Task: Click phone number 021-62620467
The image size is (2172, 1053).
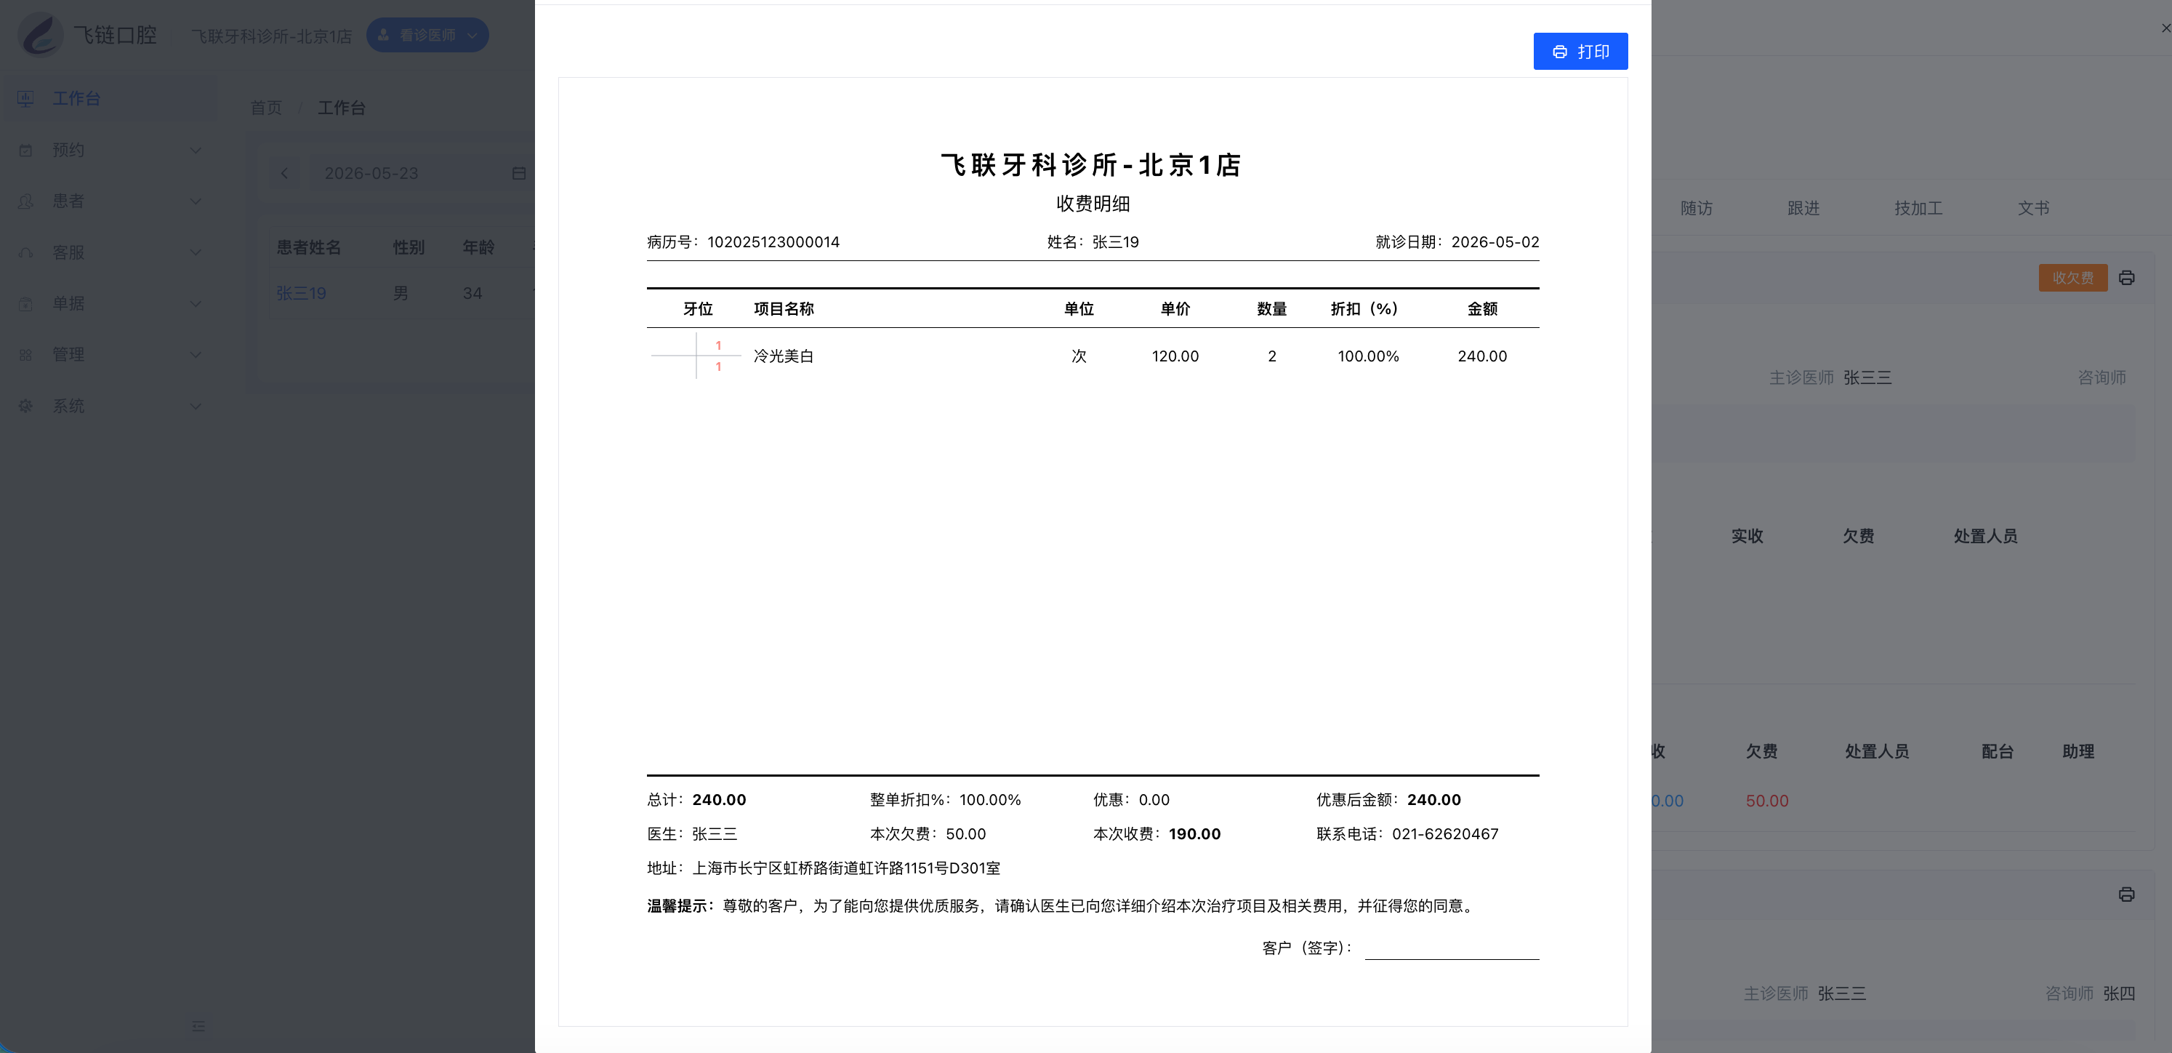Action: [1444, 833]
